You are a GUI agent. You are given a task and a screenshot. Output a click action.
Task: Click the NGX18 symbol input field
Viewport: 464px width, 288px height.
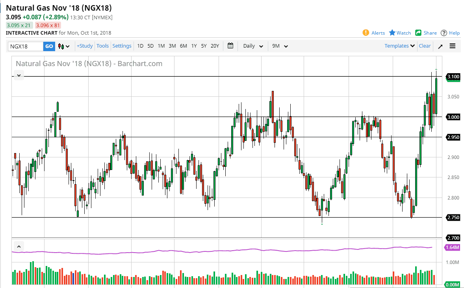[x=26, y=46]
